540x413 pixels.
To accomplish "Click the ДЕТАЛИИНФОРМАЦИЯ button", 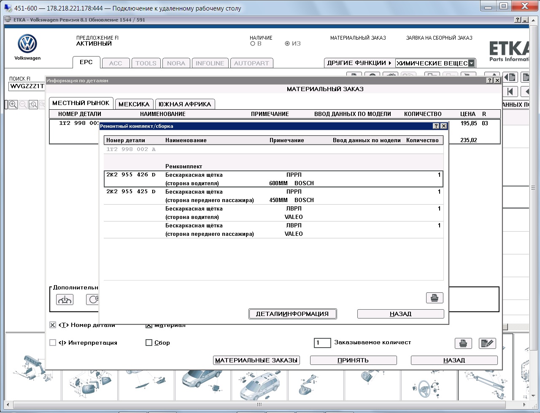I will (292, 314).
